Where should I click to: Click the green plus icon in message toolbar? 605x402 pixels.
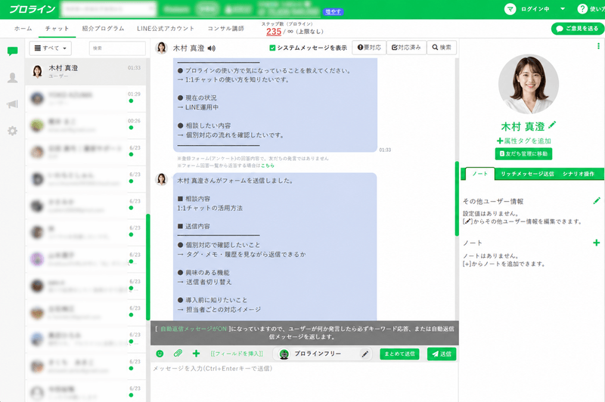pos(196,353)
